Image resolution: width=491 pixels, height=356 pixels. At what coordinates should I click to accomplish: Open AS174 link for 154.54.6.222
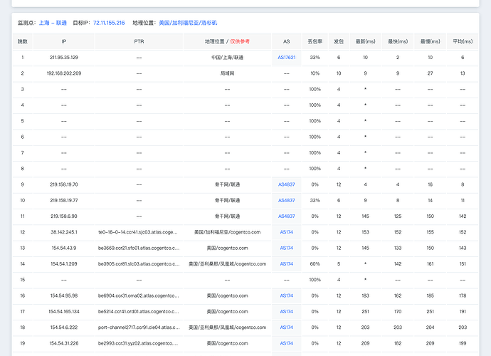(x=287, y=328)
